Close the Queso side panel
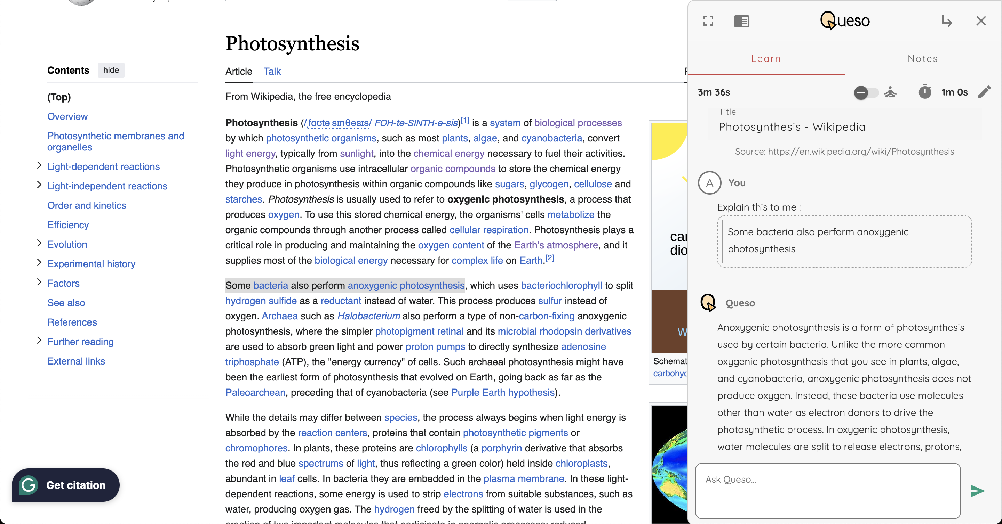The image size is (1002, 524). [x=981, y=21]
